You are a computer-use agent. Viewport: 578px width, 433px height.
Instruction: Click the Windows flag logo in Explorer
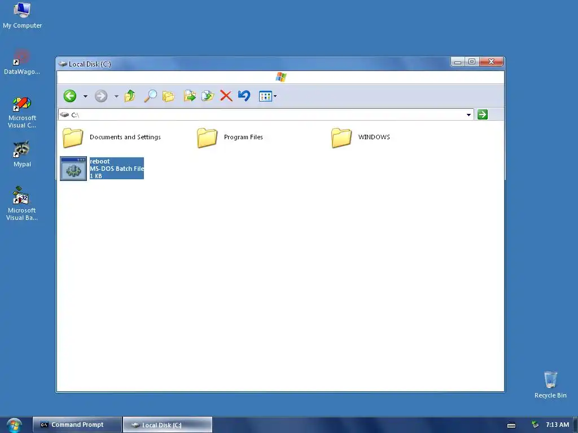[x=281, y=77]
